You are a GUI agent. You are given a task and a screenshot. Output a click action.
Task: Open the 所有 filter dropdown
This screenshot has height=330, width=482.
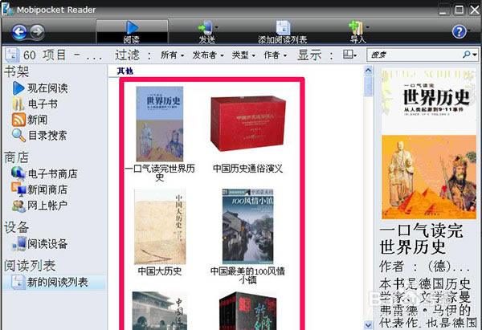pos(172,55)
